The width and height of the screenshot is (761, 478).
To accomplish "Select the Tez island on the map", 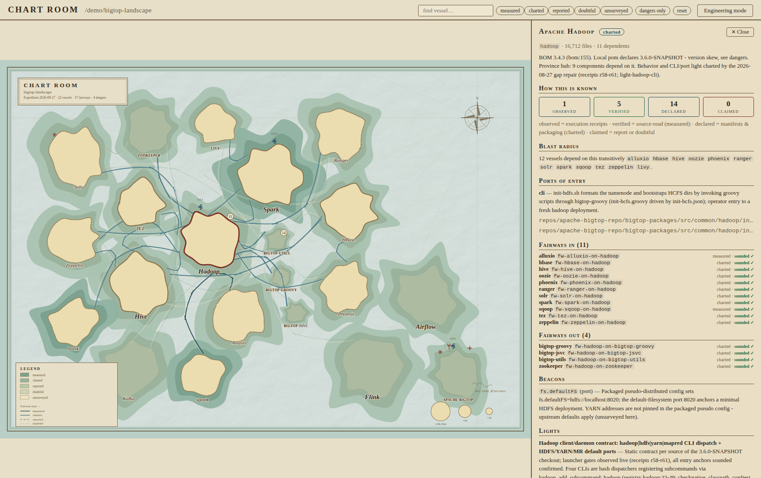I will (x=142, y=202).
